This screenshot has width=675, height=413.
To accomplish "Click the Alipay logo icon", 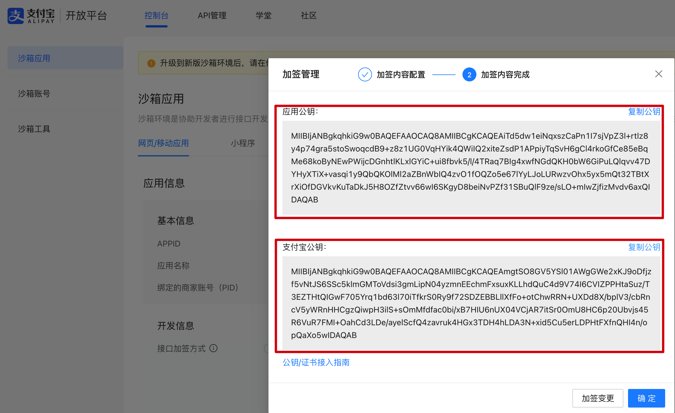I will coord(16,16).
